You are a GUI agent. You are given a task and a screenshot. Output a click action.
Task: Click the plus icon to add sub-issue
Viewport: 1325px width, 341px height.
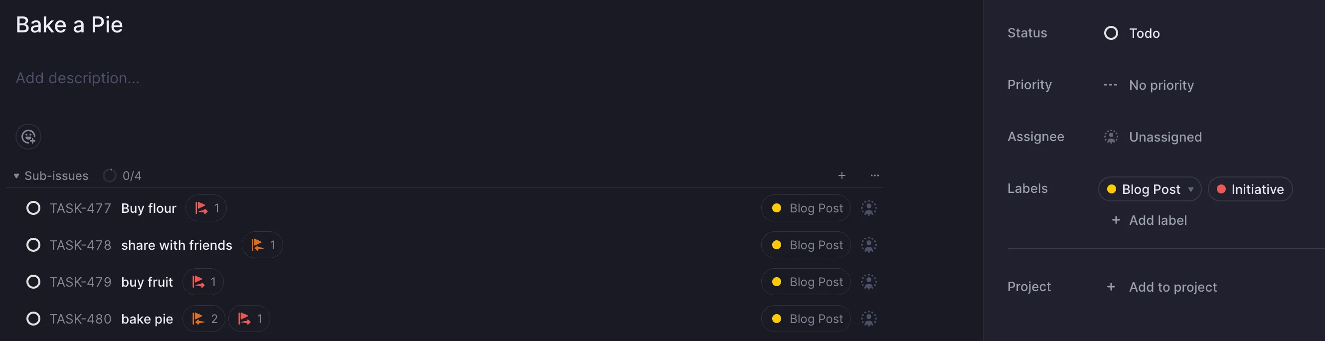click(x=841, y=176)
